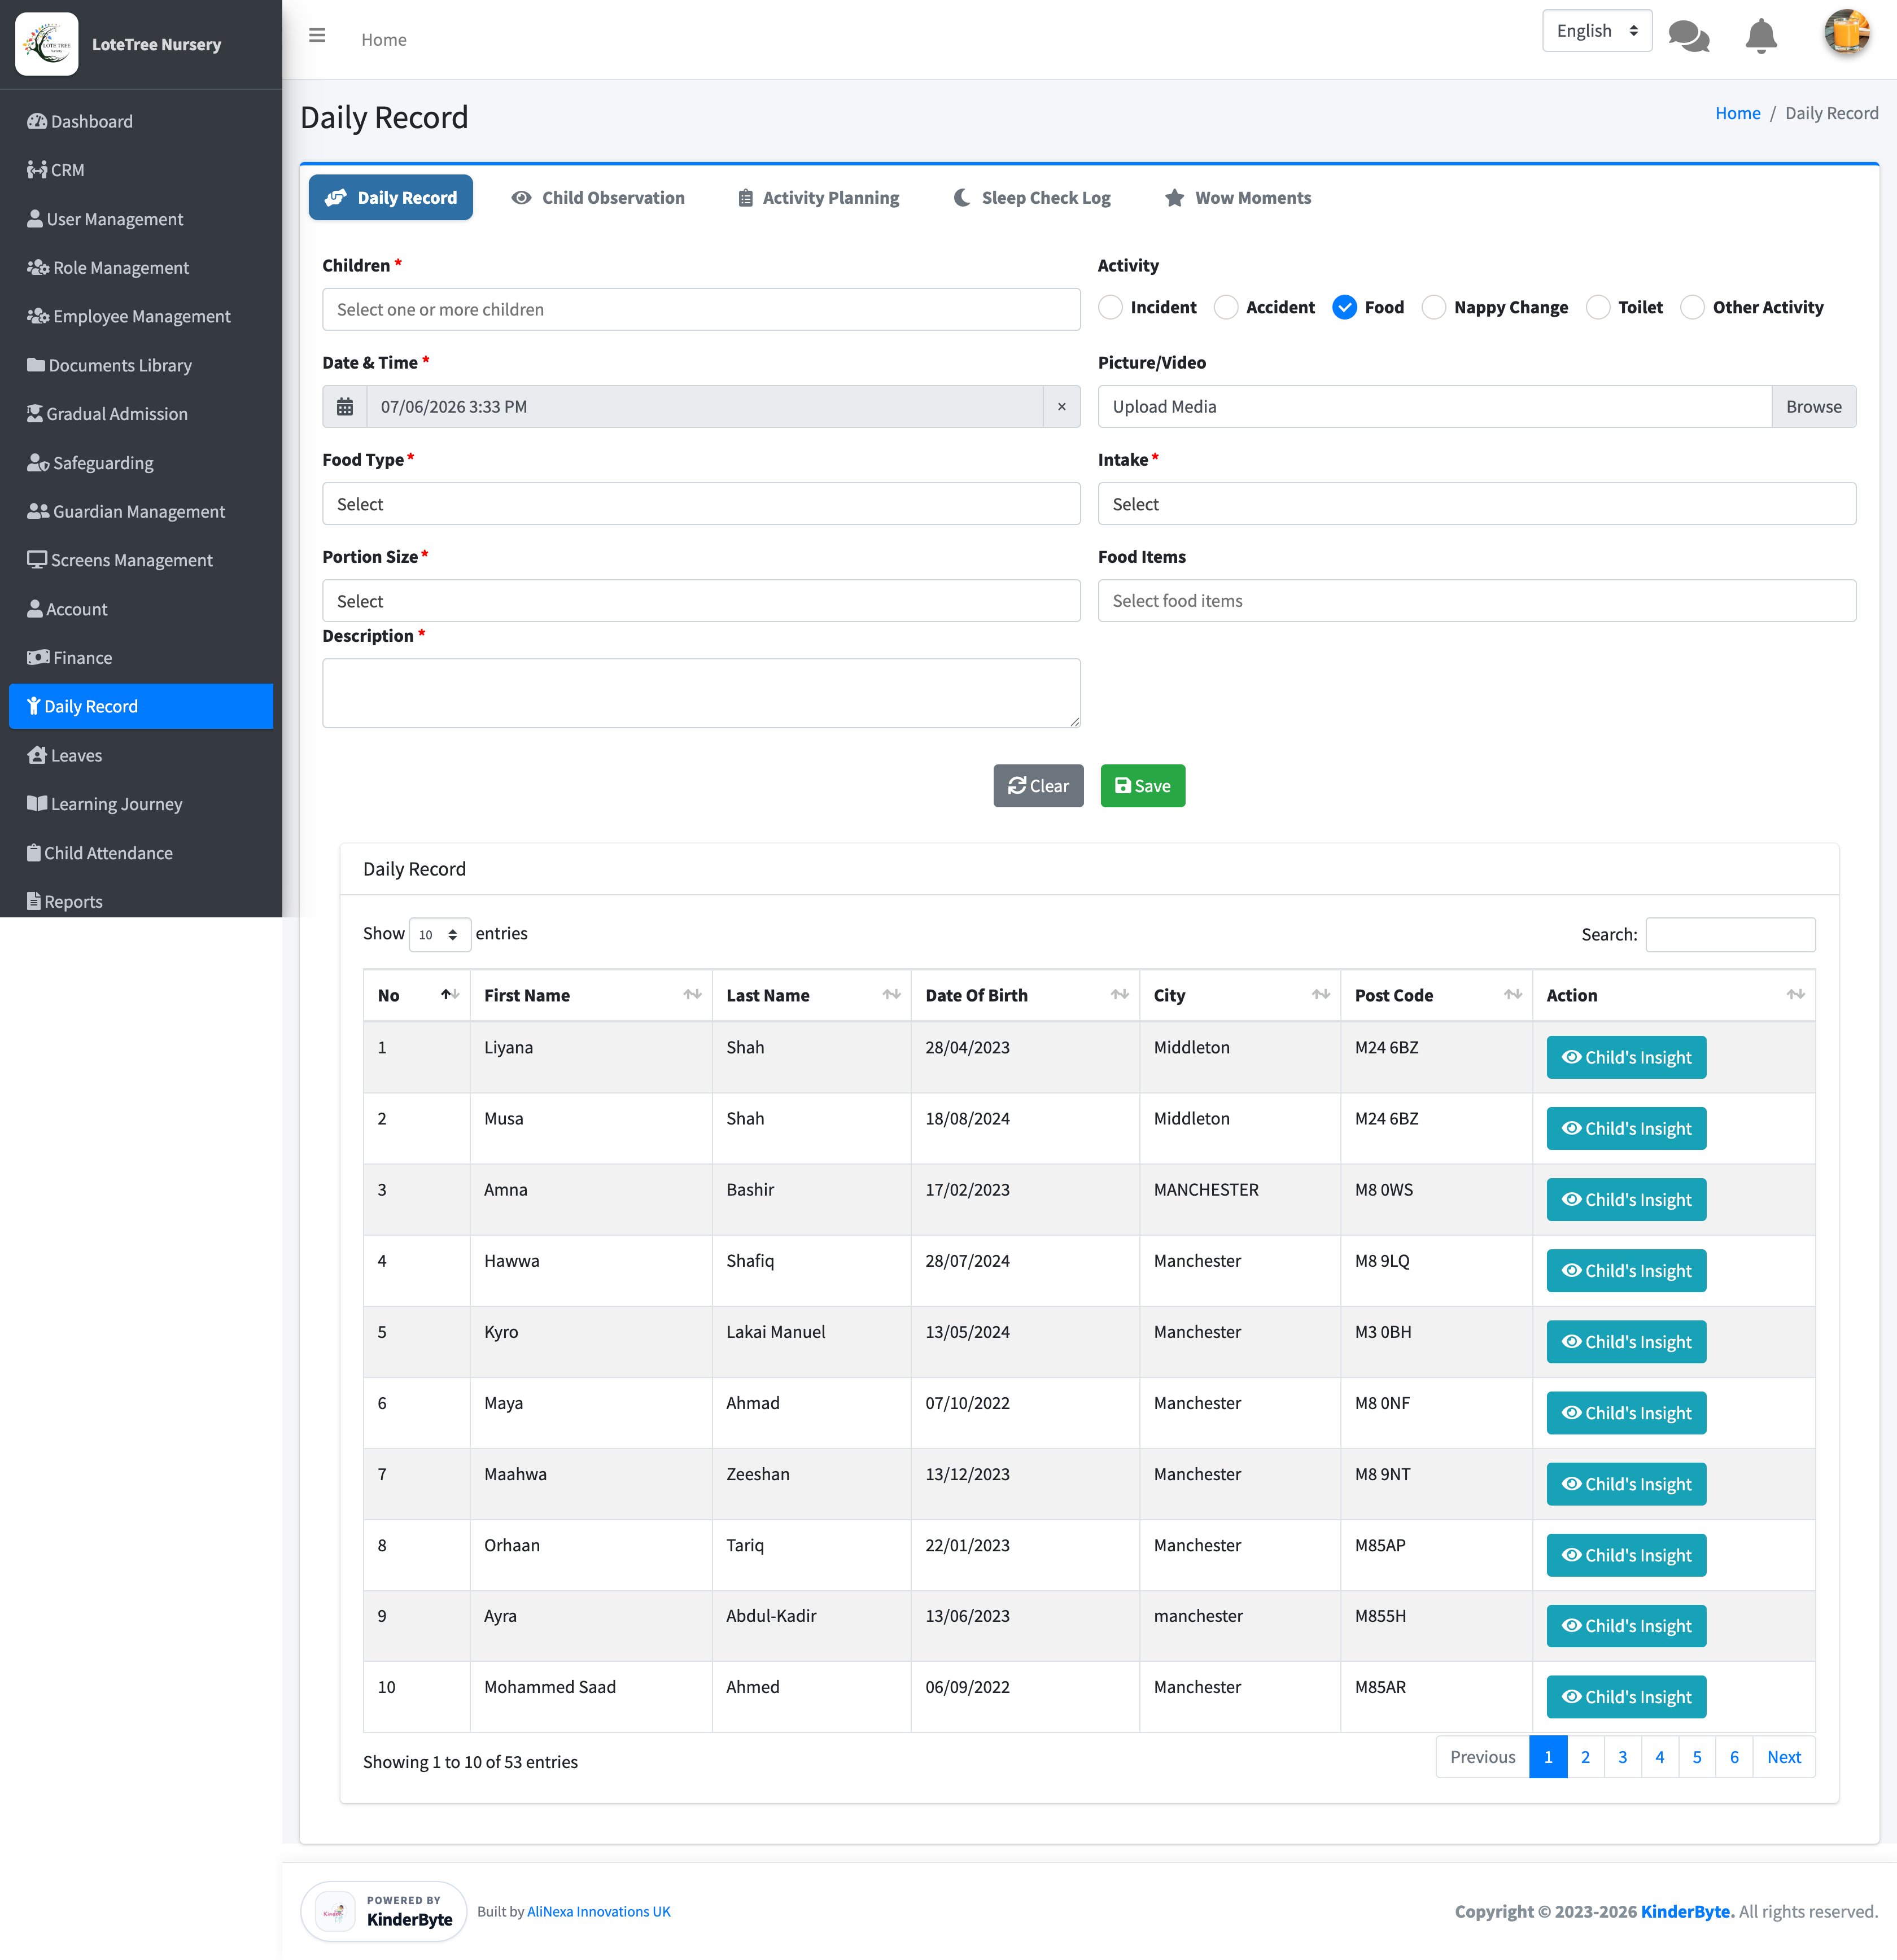Click the LoteTree Nursery logo
Viewport: 1897px width, 1960px height.
click(47, 44)
